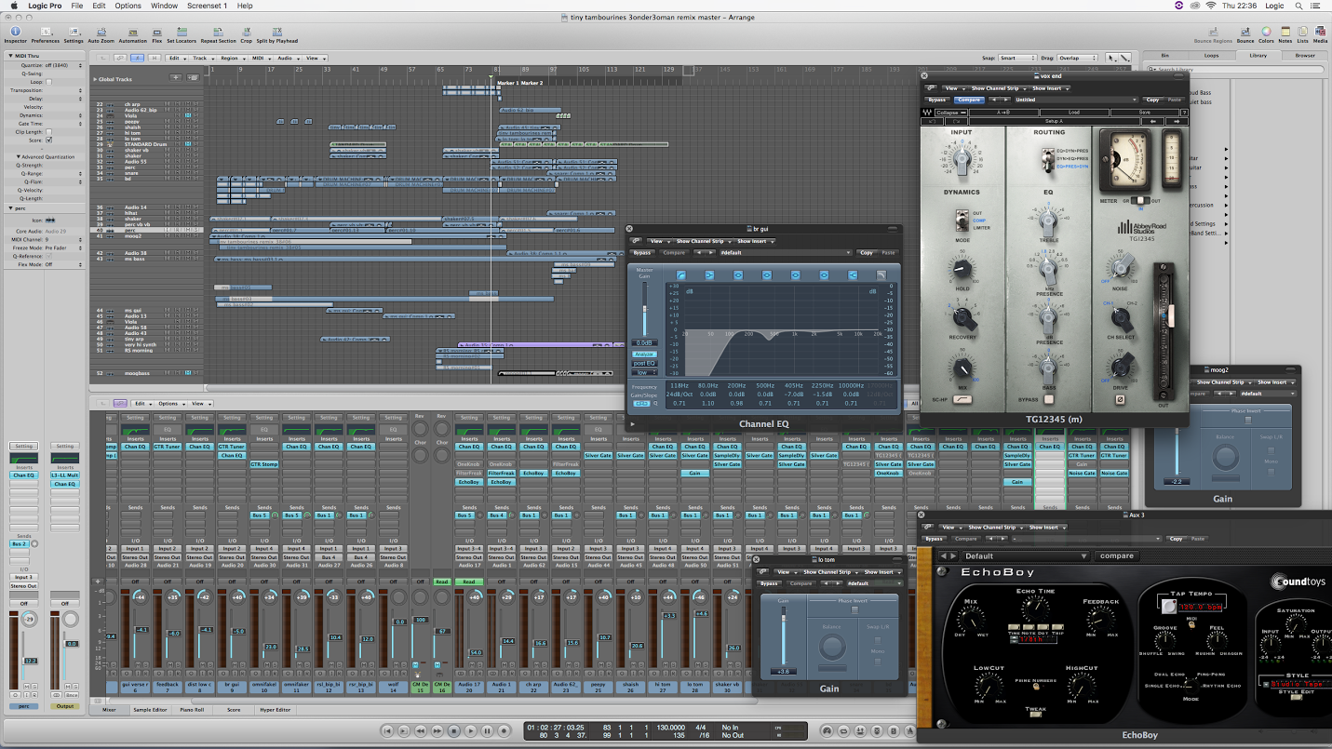Screen dimensions: 1332x749
Task: Open the Snap dropdown set to Smart
Action: coord(1019,58)
